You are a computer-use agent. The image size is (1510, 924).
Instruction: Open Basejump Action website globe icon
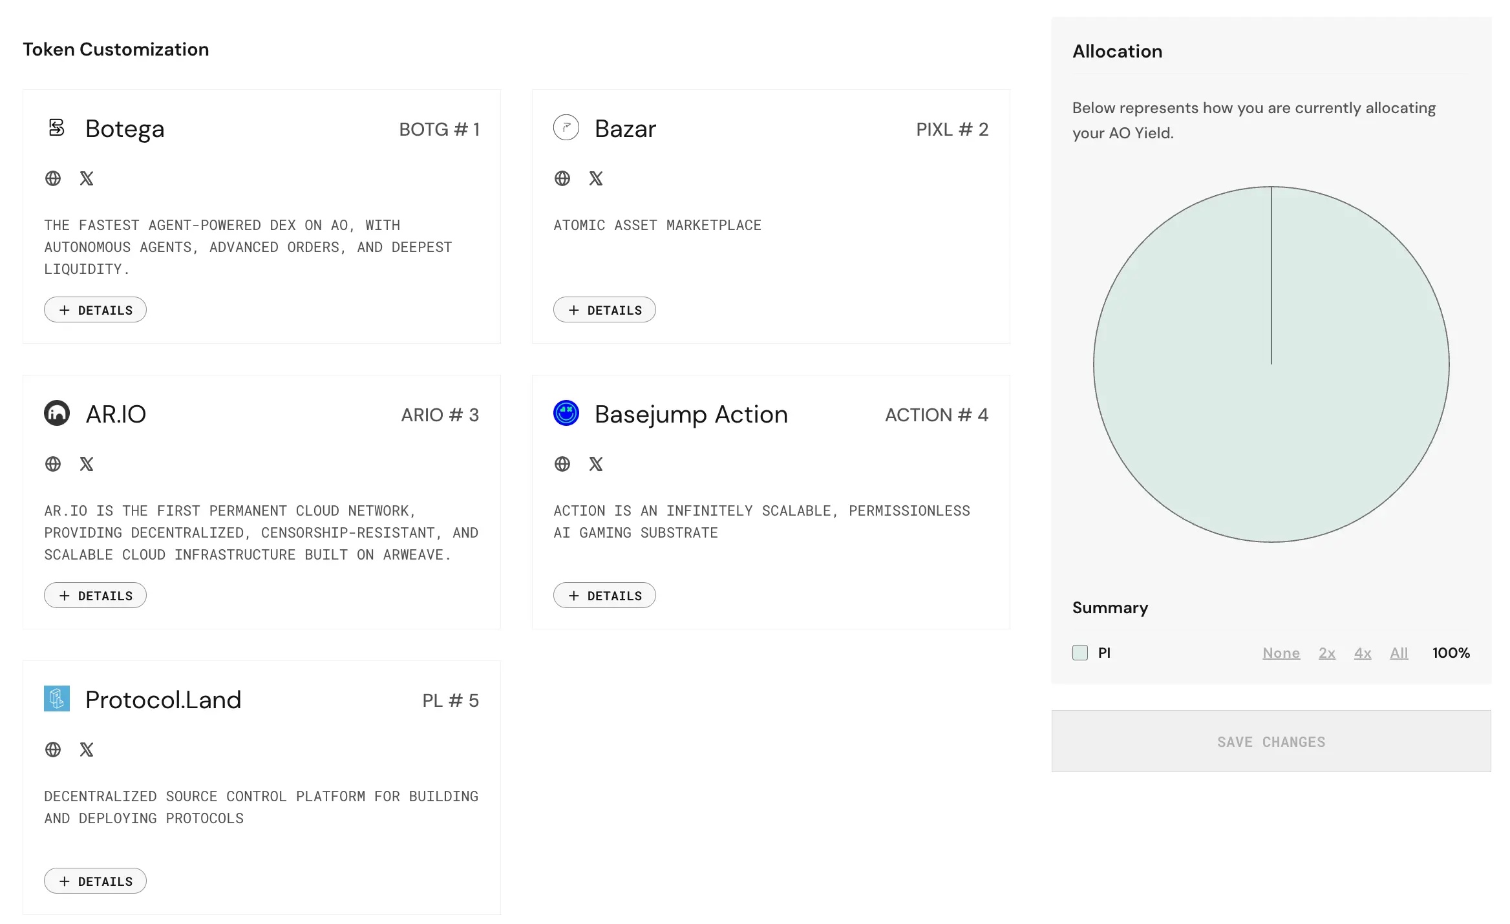(x=562, y=464)
